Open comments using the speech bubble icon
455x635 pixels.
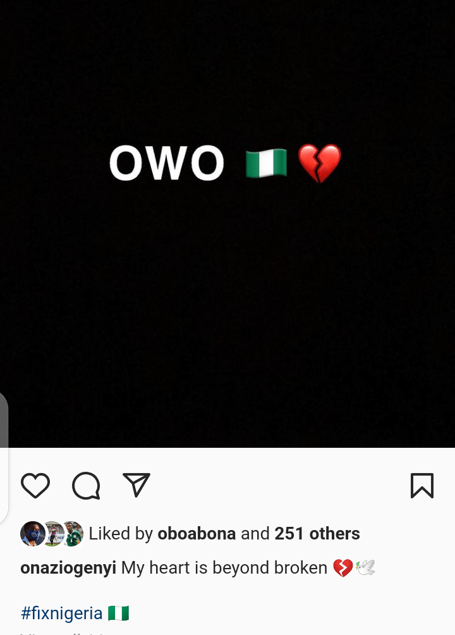point(86,486)
